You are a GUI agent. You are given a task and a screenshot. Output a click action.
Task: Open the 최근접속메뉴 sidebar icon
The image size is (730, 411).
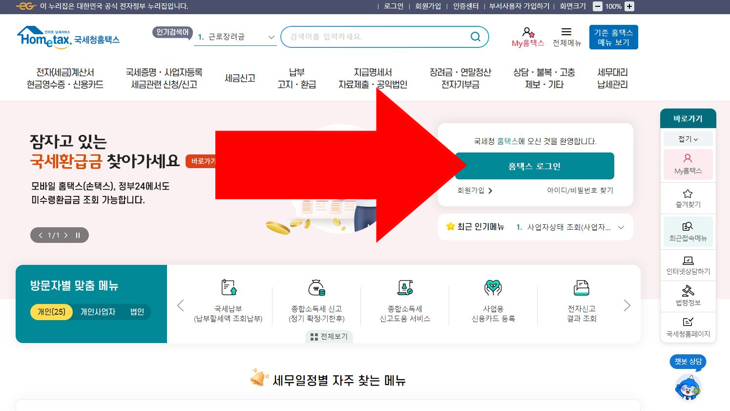[x=688, y=226]
